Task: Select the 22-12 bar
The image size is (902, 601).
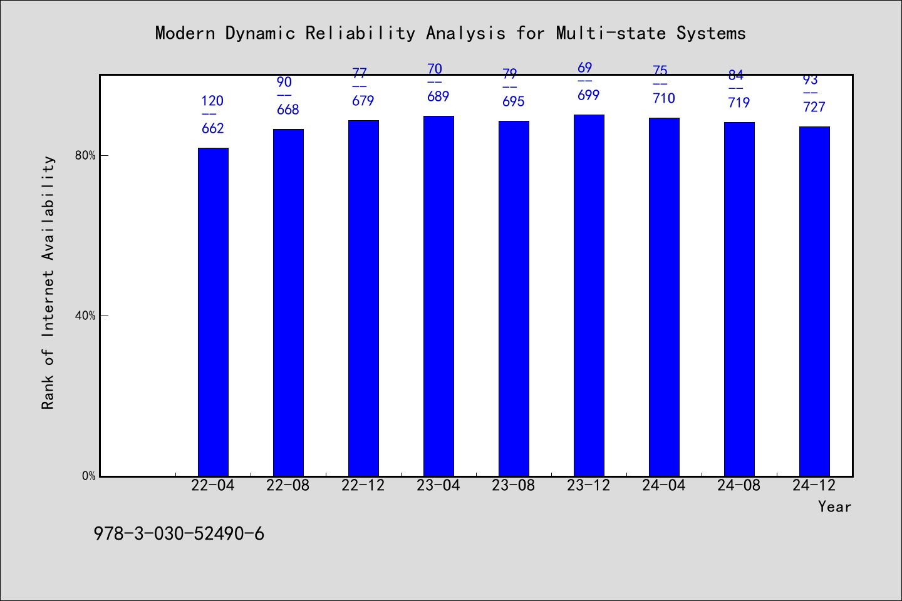Action: coord(363,298)
